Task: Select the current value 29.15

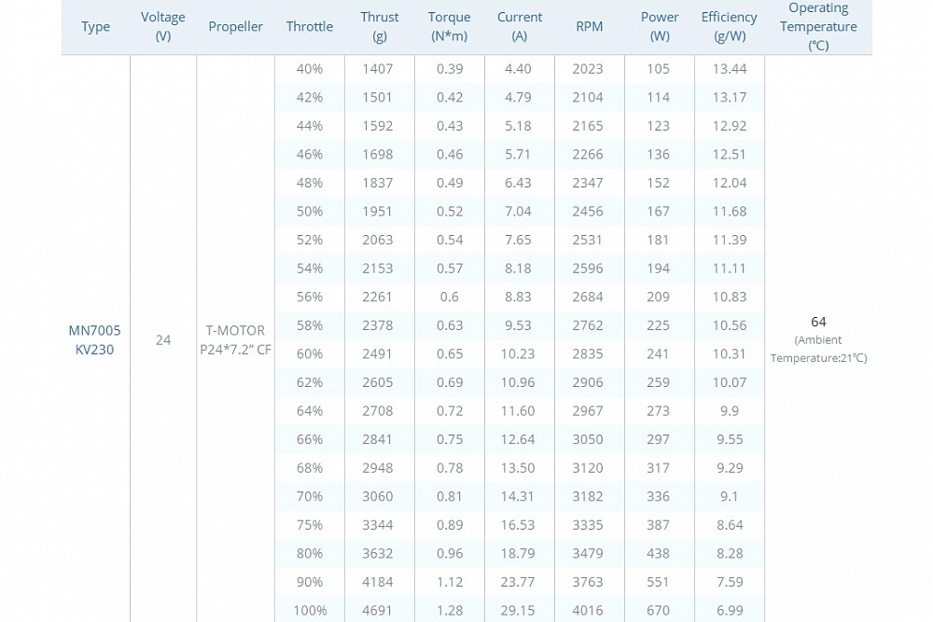Action: tap(519, 610)
